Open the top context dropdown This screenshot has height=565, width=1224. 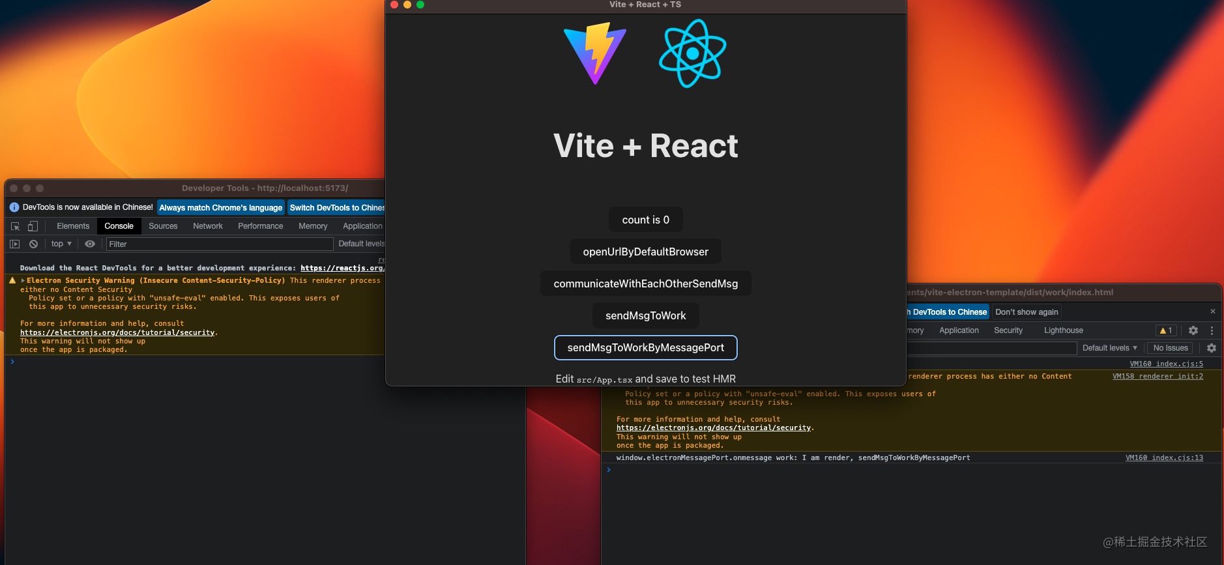(x=61, y=244)
